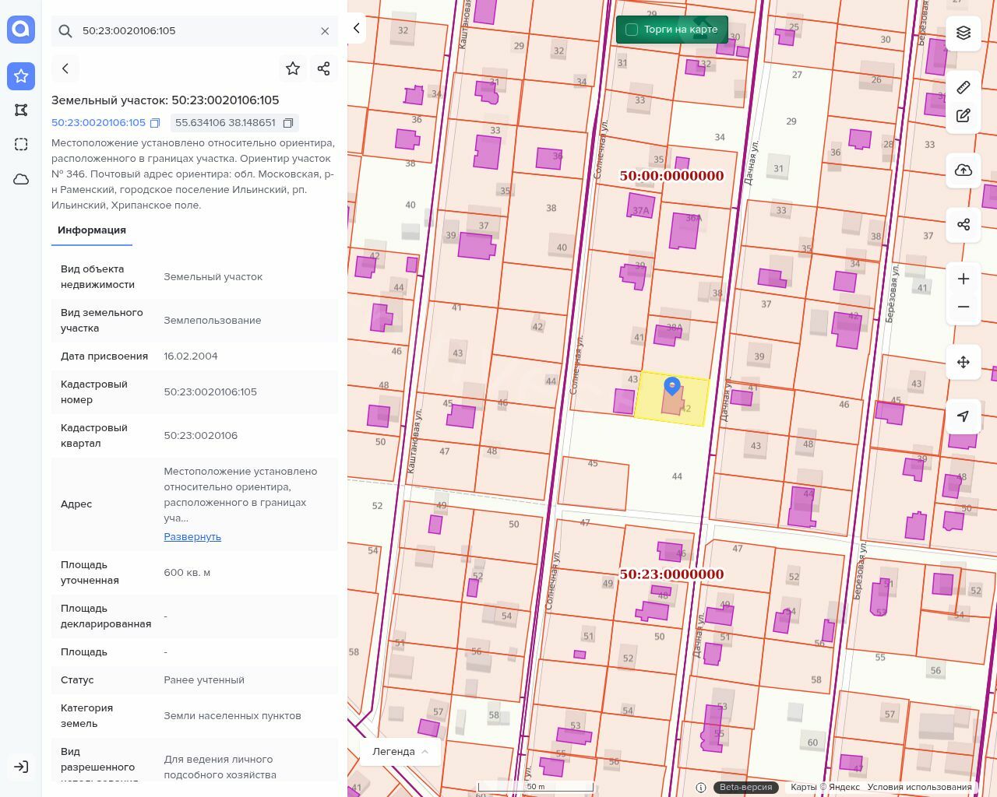997x797 pixels.
Task: Zoom out on the map
Action: [x=964, y=307]
